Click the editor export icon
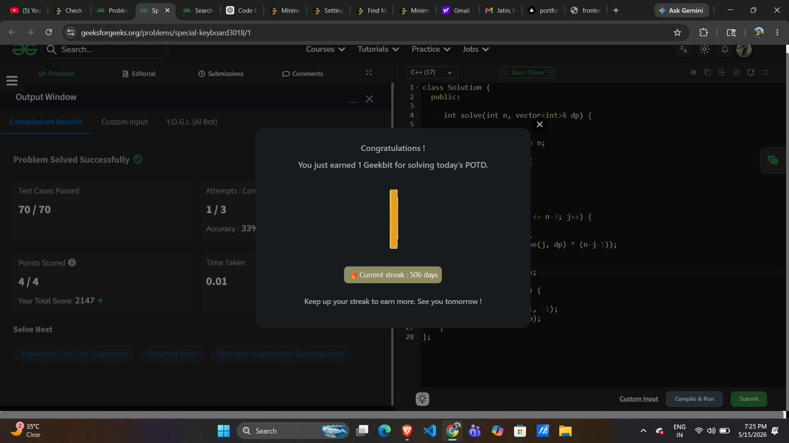The height and width of the screenshot is (443, 789). (721, 72)
